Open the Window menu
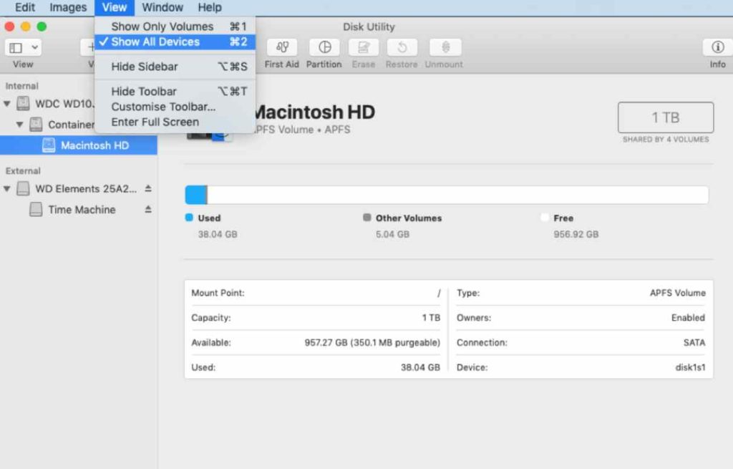The image size is (733, 469). pyautogui.click(x=162, y=7)
